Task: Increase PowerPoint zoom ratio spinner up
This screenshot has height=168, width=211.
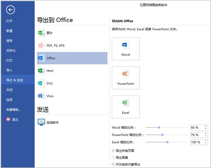Action: (205, 134)
